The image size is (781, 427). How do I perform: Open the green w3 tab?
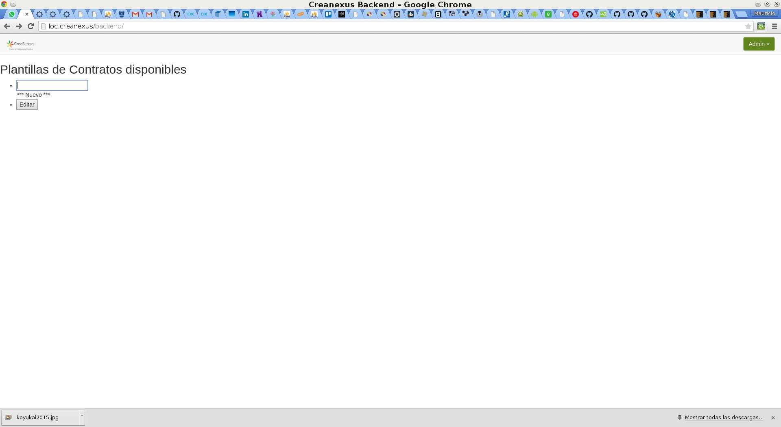coord(603,14)
